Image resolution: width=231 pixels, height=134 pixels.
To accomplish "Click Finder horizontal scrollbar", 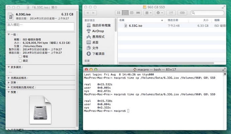I will coord(166,63).
